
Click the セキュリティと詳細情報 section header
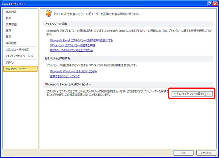pyautogui.click(x=128, y=59)
